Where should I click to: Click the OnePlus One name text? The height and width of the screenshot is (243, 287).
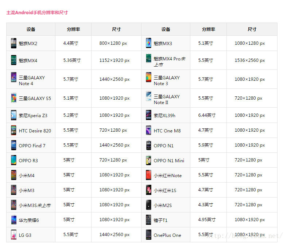coord(167,235)
